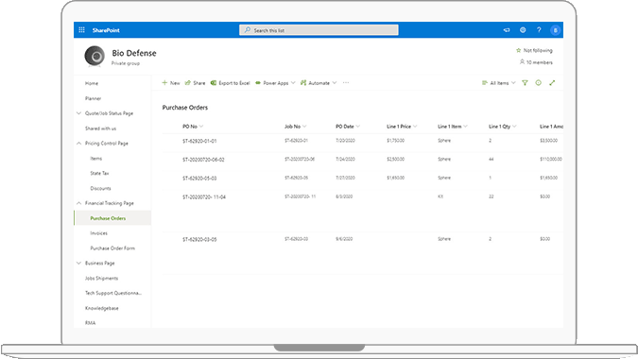Collapse the Pricing Control Page section
638x359 pixels.
pyautogui.click(x=79, y=143)
